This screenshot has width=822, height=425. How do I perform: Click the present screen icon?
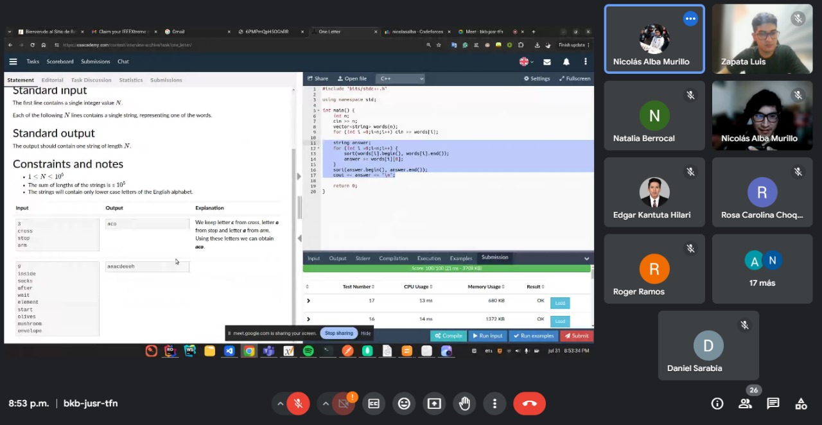coord(434,403)
